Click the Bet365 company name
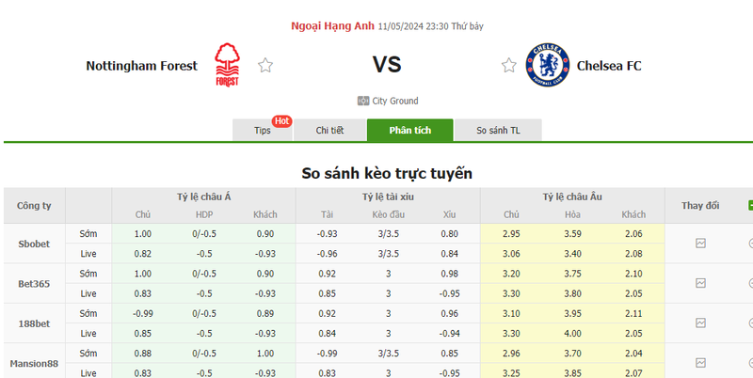The height and width of the screenshot is (378, 753). click(x=34, y=284)
